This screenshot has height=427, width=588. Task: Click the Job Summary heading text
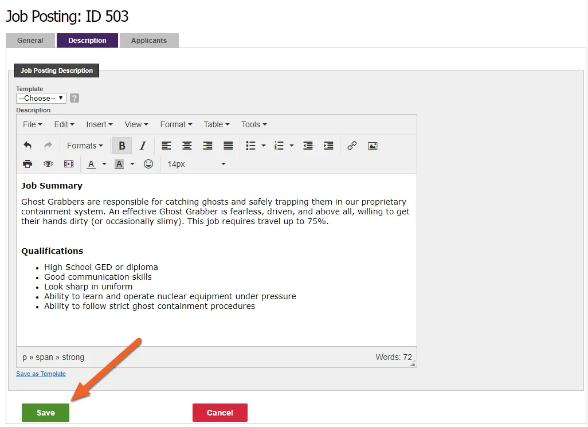pyautogui.click(x=52, y=186)
